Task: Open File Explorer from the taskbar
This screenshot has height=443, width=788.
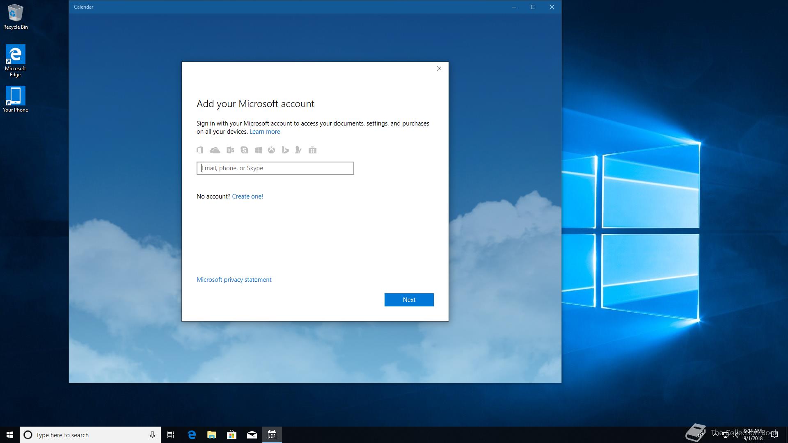Action: (x=212, y=435)
